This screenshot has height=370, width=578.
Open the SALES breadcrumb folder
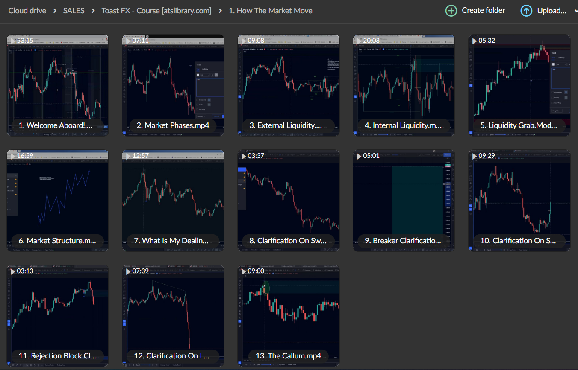click(74, 11)
